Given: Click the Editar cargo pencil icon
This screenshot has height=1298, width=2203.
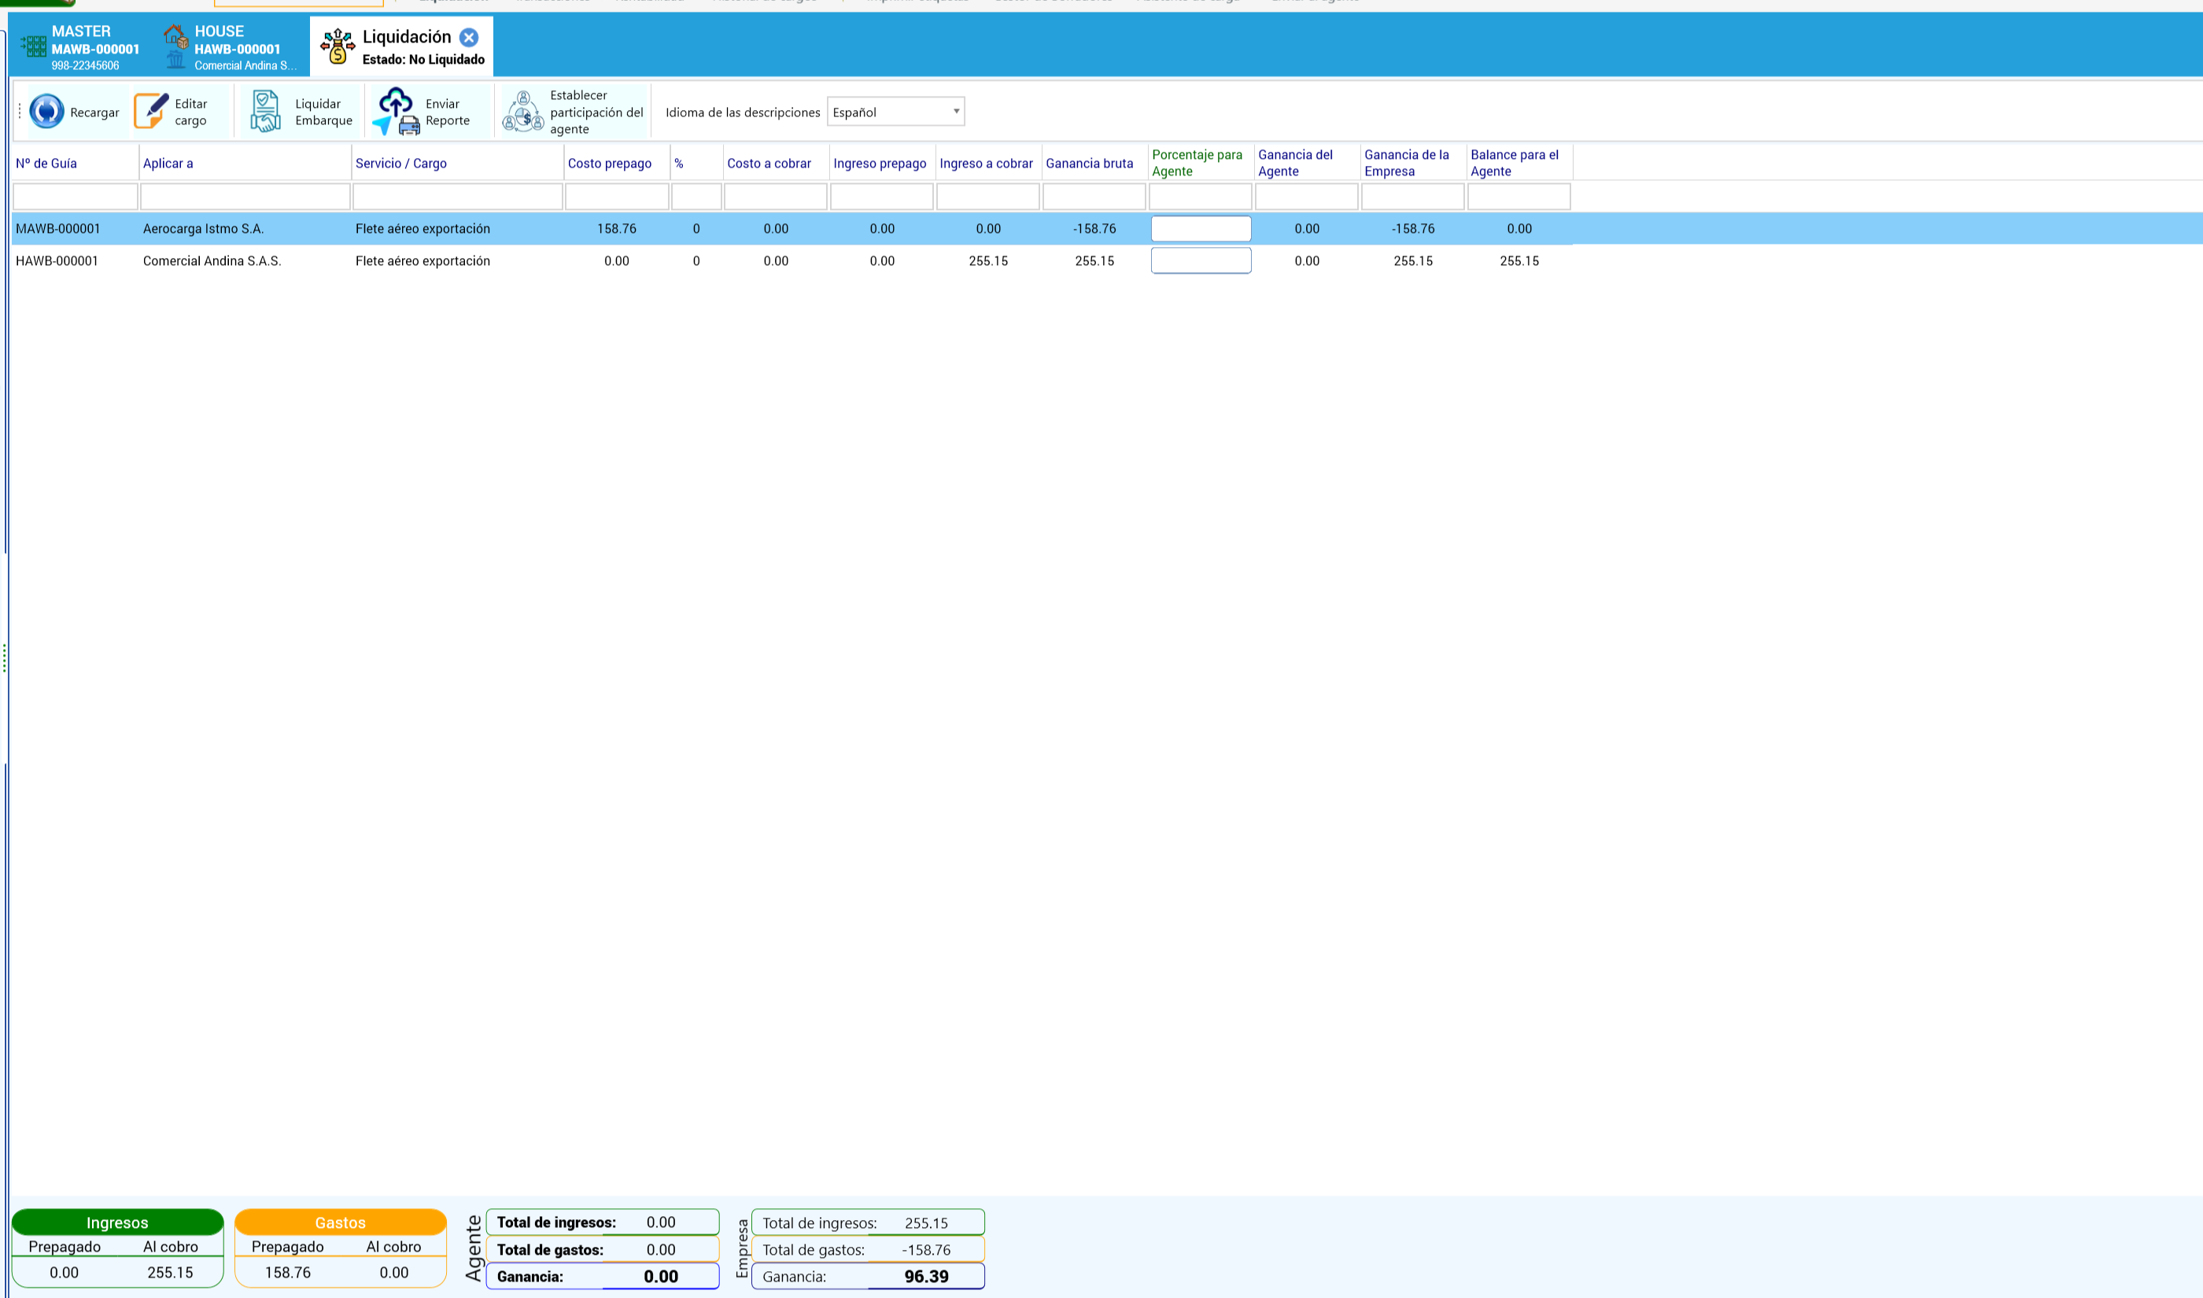Looking at the screenshot, I should (x=151, y=111).
